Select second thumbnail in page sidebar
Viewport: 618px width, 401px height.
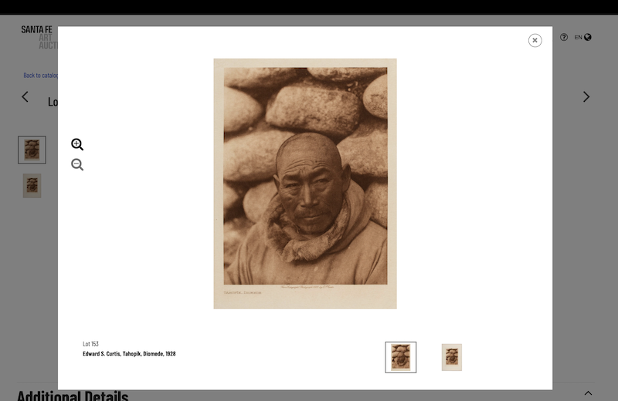click(32, 186)
